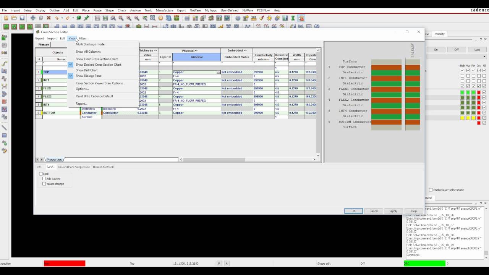
Task: Choose Multi Stackups mode from View menu
Action: (90, 44)
